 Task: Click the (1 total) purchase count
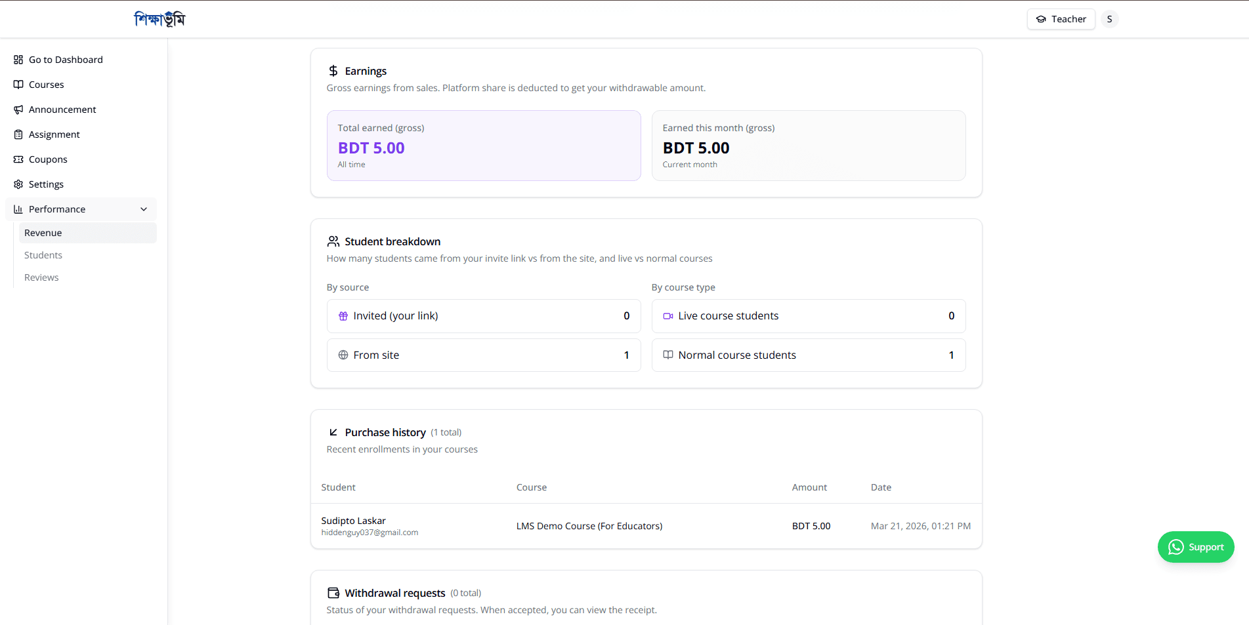[446, 432]
